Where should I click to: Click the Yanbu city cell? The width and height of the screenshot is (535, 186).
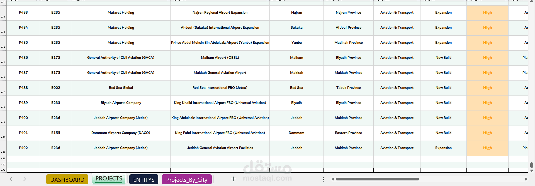(296, 43)
